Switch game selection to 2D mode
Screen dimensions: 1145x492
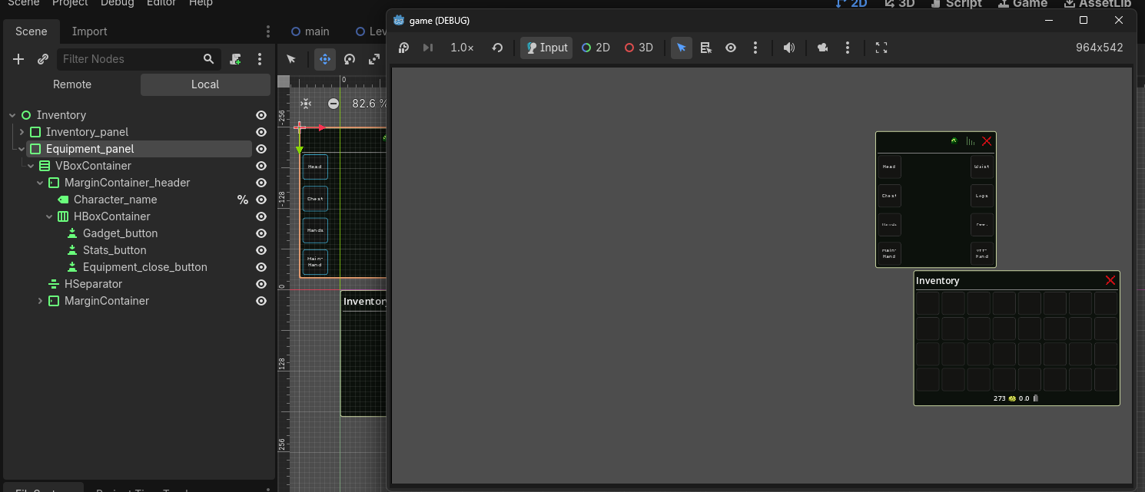click(x=596, y=48)
